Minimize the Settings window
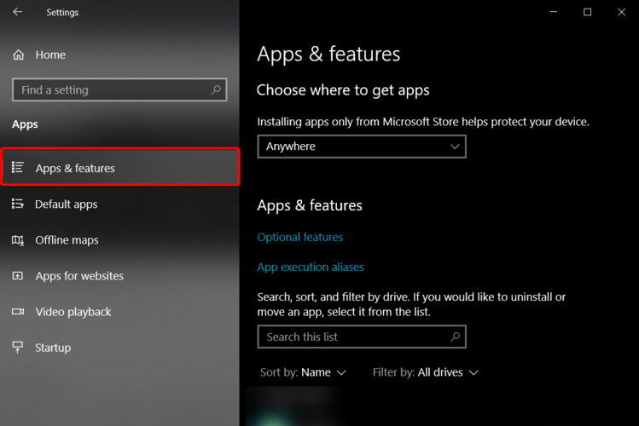 click(x=553, y=12)
